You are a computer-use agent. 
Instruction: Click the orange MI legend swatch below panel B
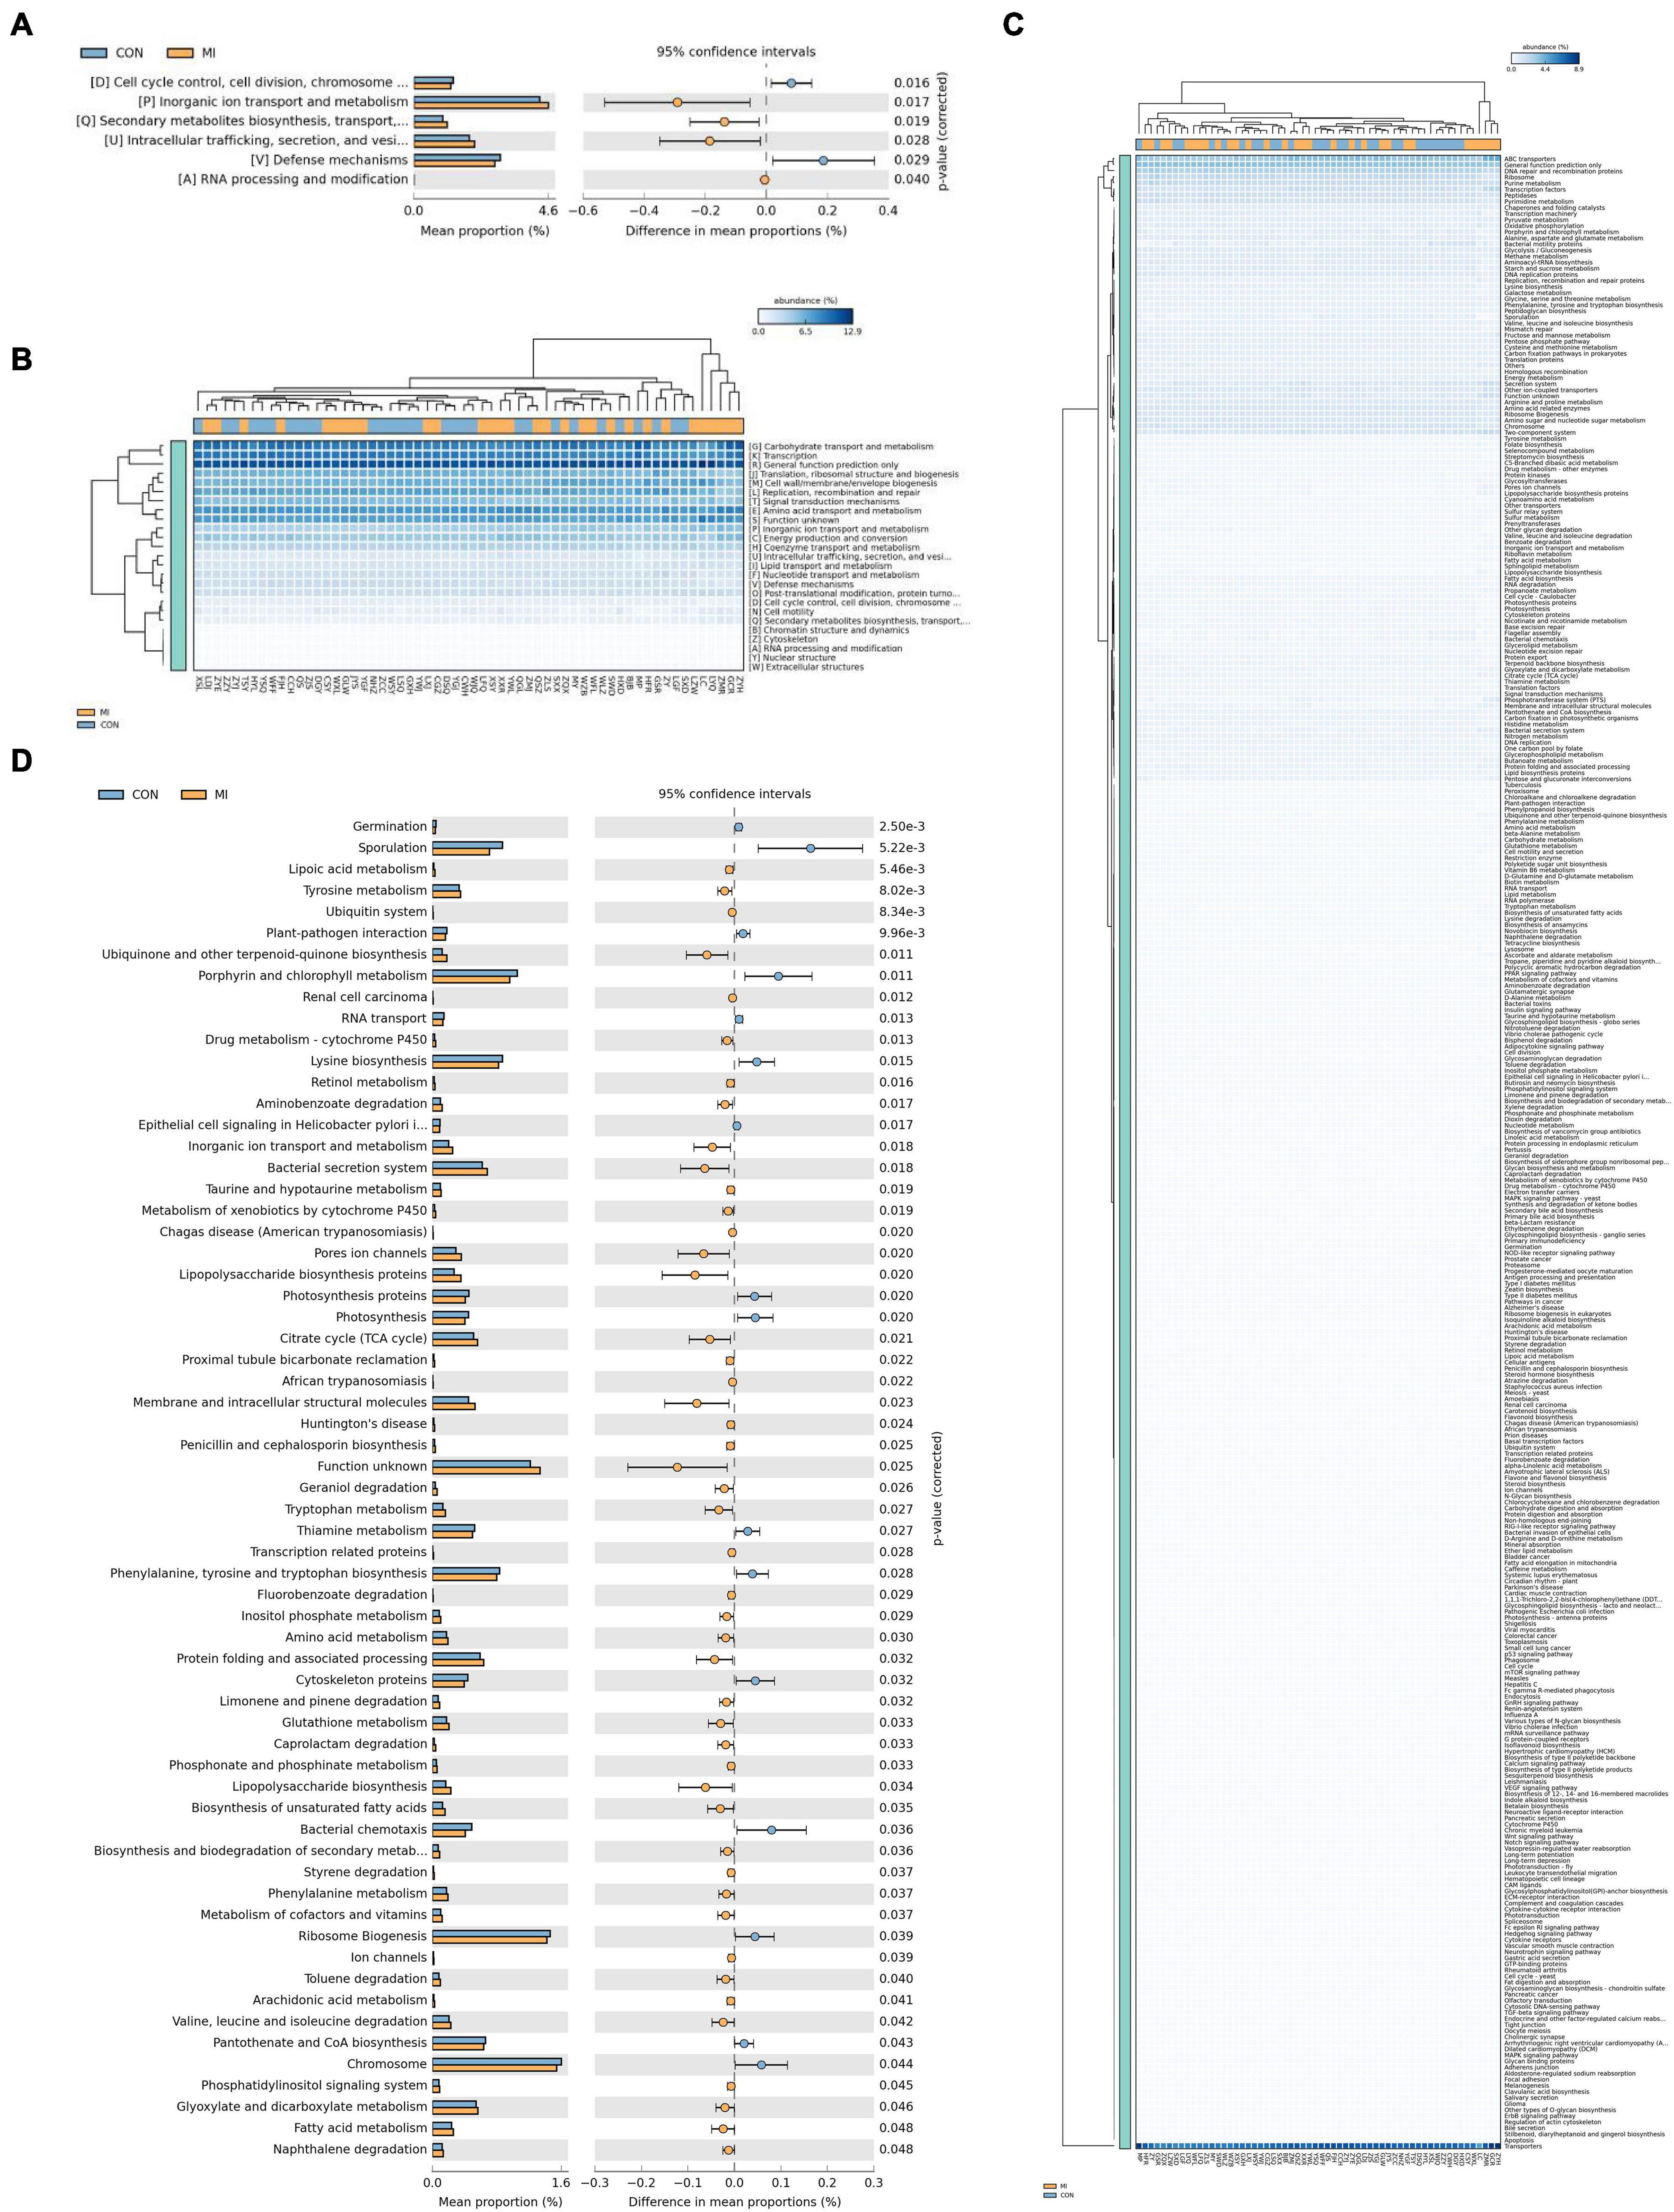click(86, 713)
